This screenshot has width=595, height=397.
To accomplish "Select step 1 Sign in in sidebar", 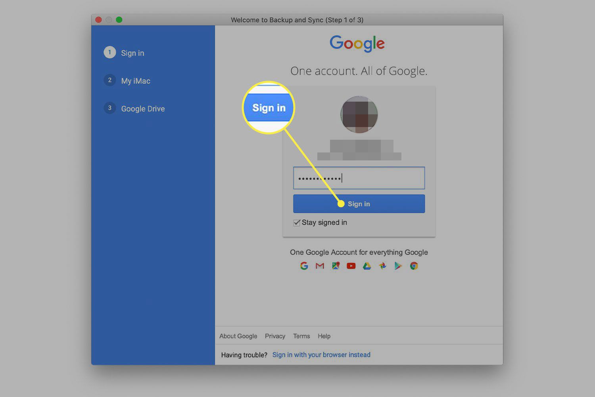I will (x=124, y=53).
